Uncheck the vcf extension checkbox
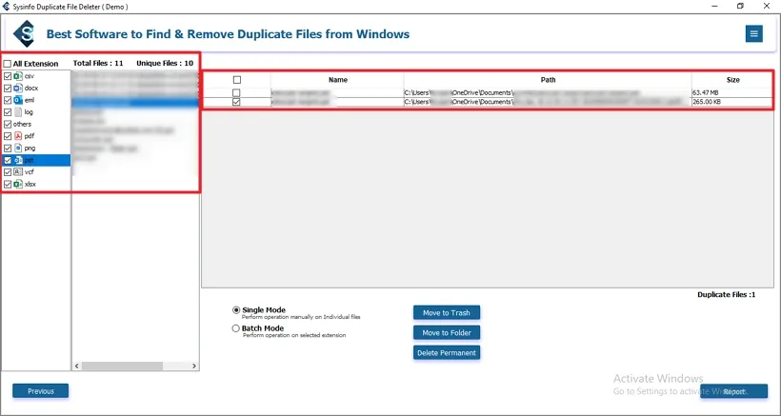Image resolution: width=781 pixels, height=416 pixels. pos(8,172)
